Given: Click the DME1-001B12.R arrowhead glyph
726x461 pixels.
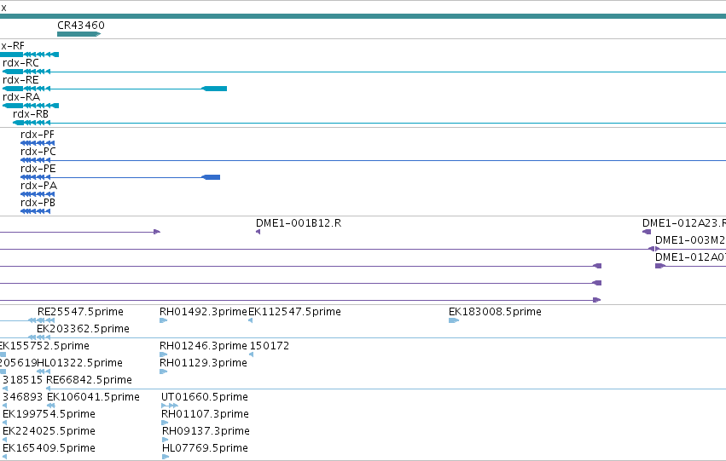Looking at the screenshot, I should tap(258, 232).
